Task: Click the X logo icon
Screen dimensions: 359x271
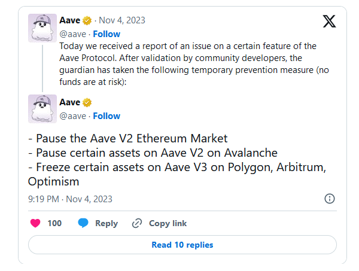Action: click(328, 22)
